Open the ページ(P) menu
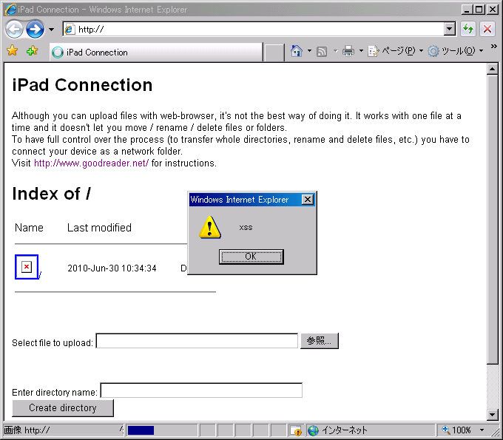 point(395,51)
